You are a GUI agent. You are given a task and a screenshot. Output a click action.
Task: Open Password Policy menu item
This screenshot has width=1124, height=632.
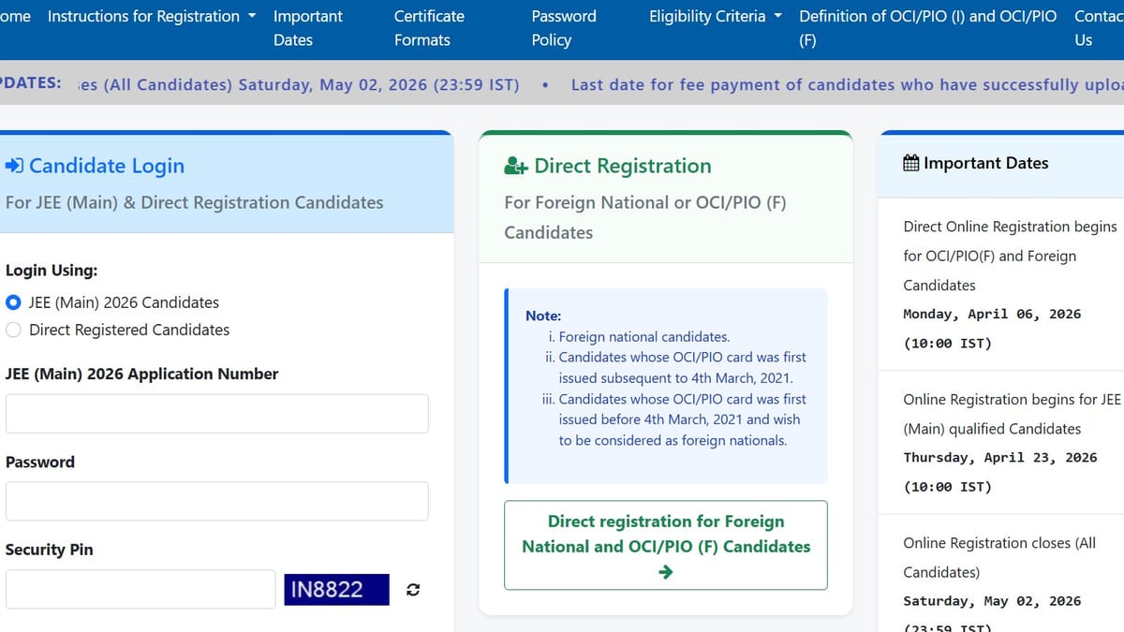point(564,28)
